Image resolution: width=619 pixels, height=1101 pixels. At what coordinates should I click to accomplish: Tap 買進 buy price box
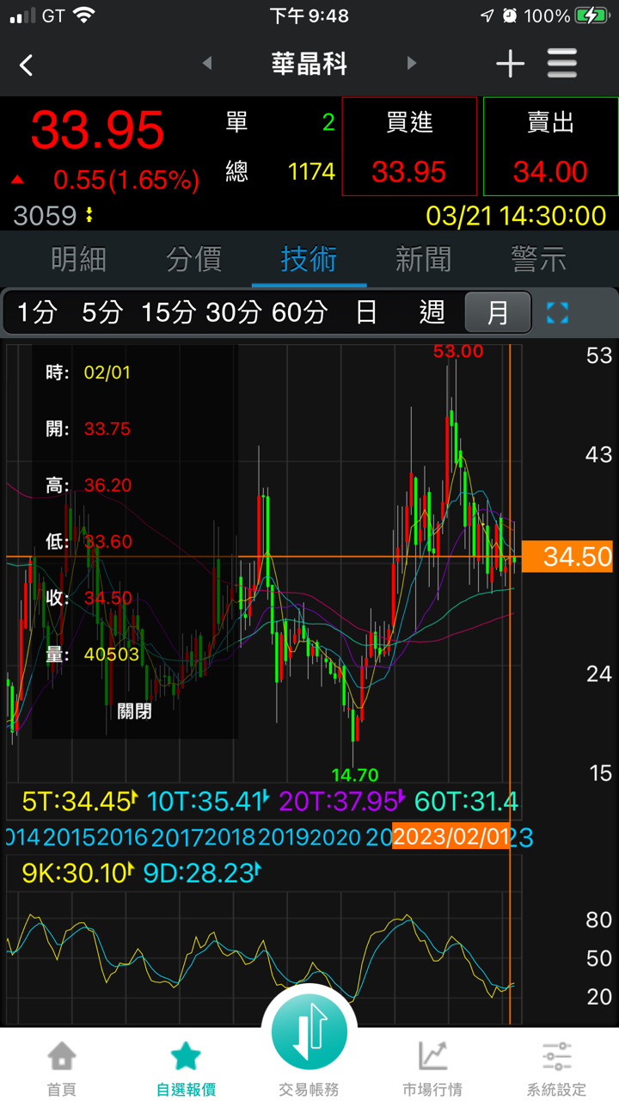(409, 146)
